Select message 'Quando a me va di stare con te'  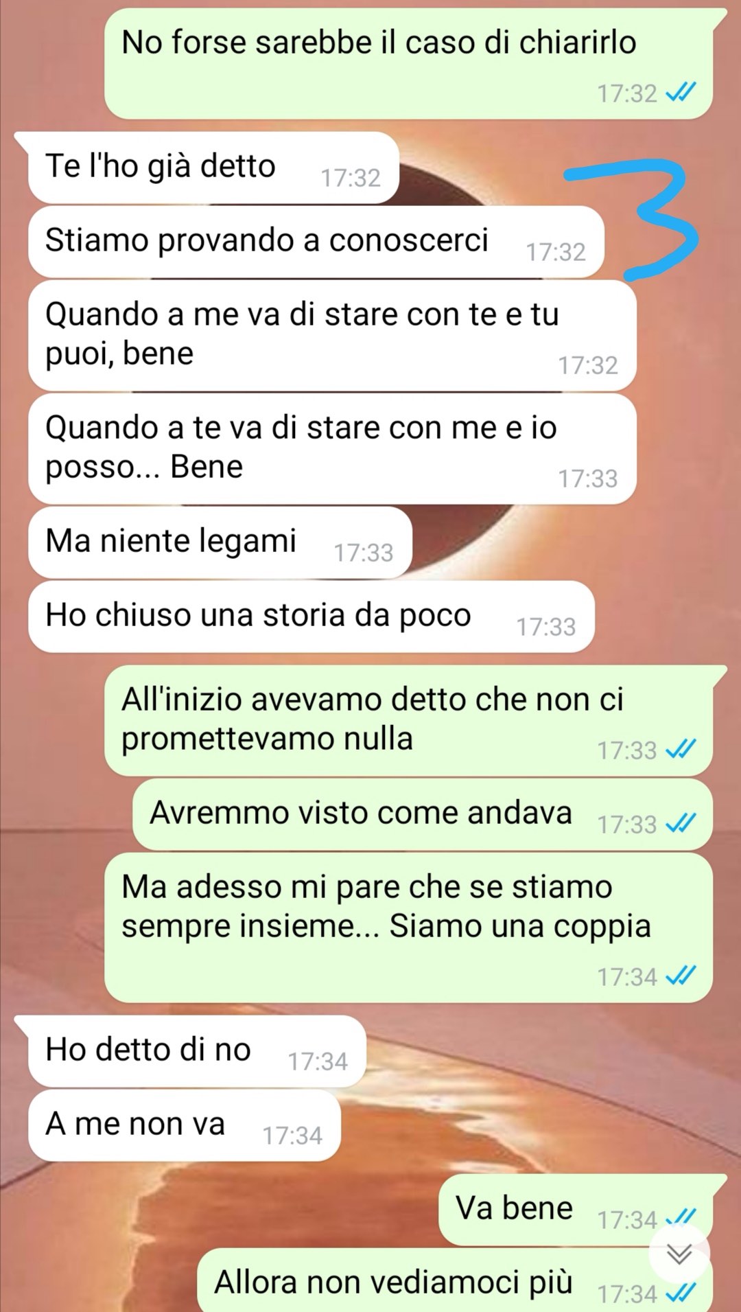pos(332,336)
